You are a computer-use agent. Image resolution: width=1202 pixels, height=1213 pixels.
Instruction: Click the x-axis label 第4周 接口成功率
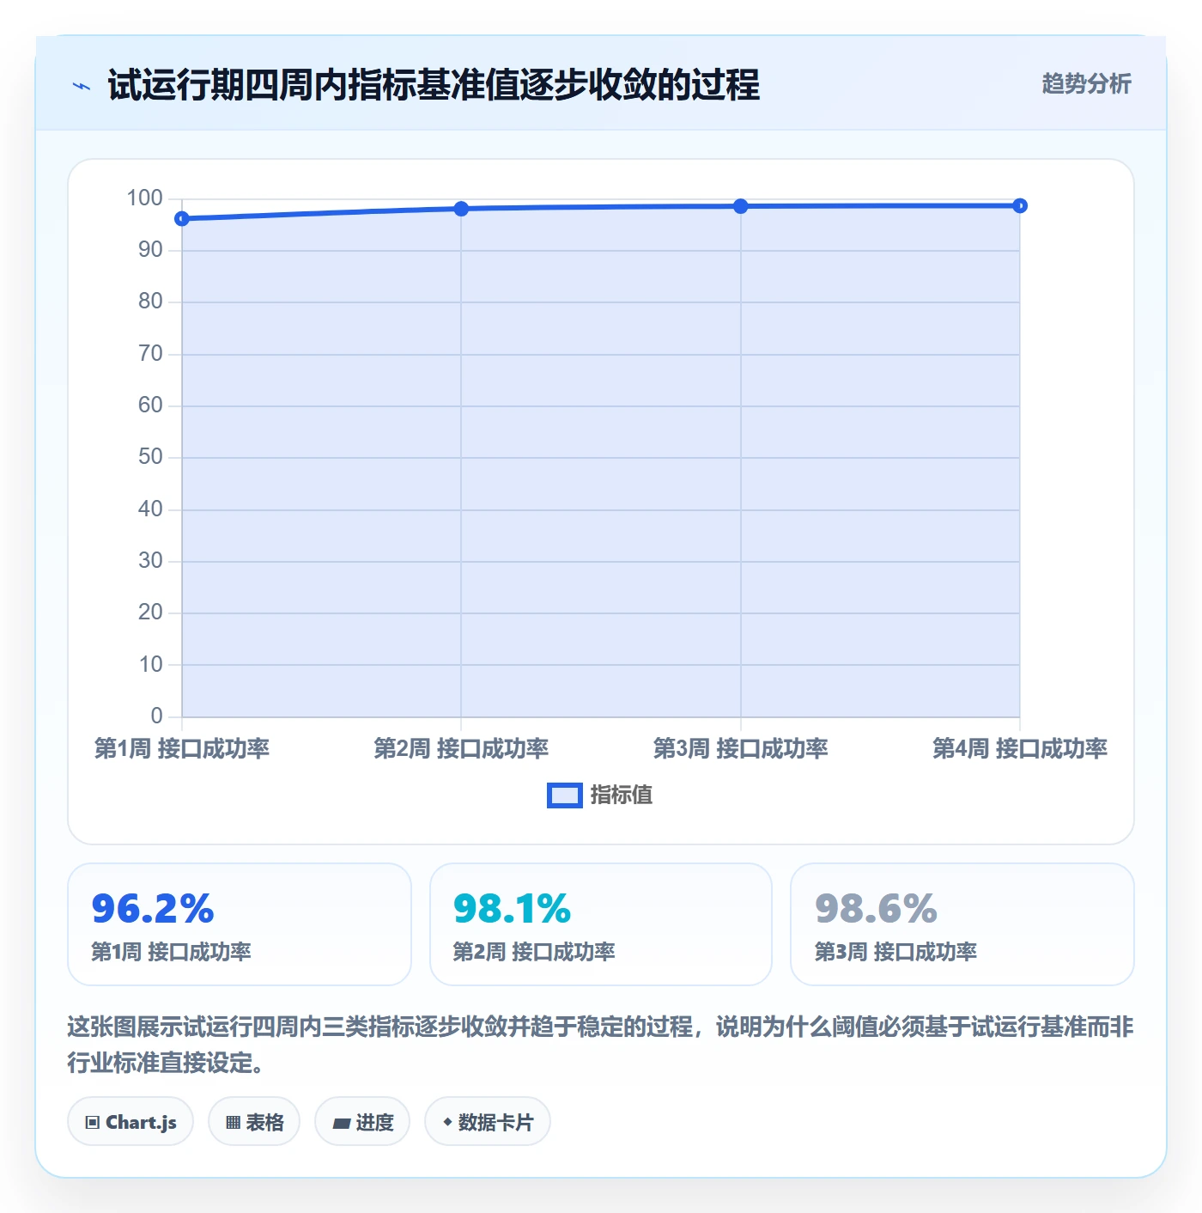coord(1020,748)
